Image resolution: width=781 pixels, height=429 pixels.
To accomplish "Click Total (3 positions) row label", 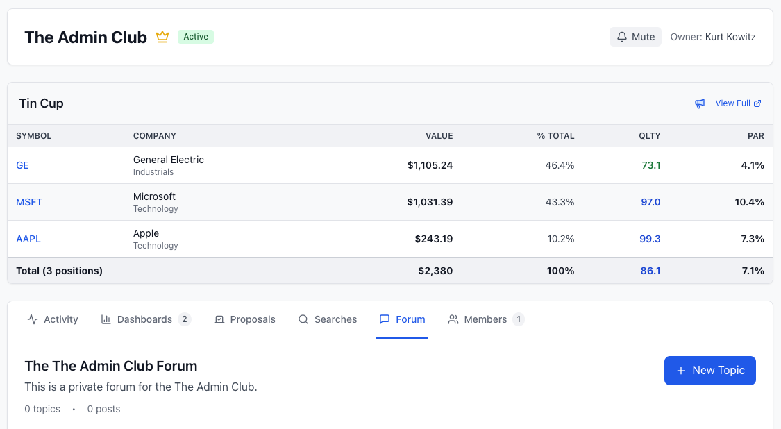I will [x=59, y=271].
